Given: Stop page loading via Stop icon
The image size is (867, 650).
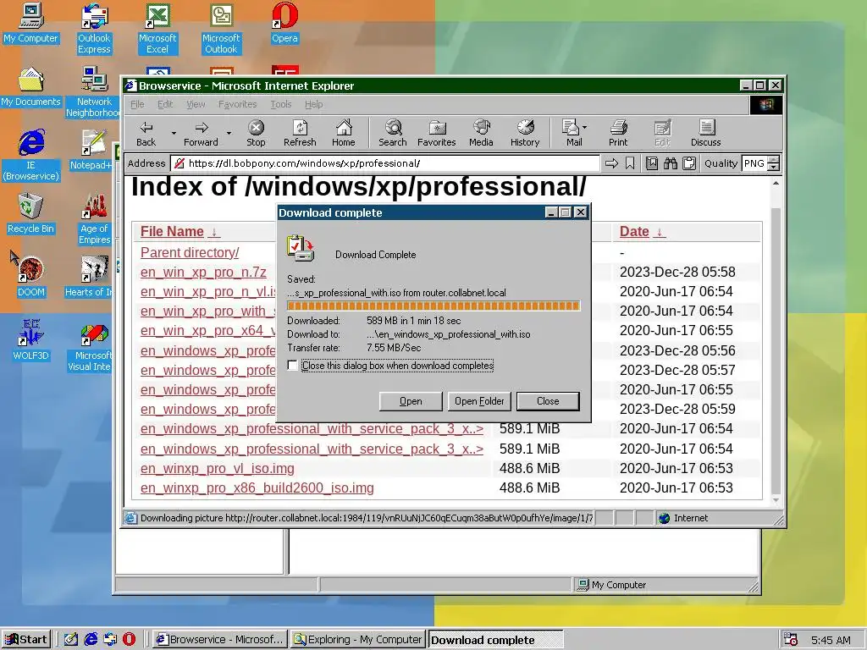Looking at the screenshot, I should point(256,133).
